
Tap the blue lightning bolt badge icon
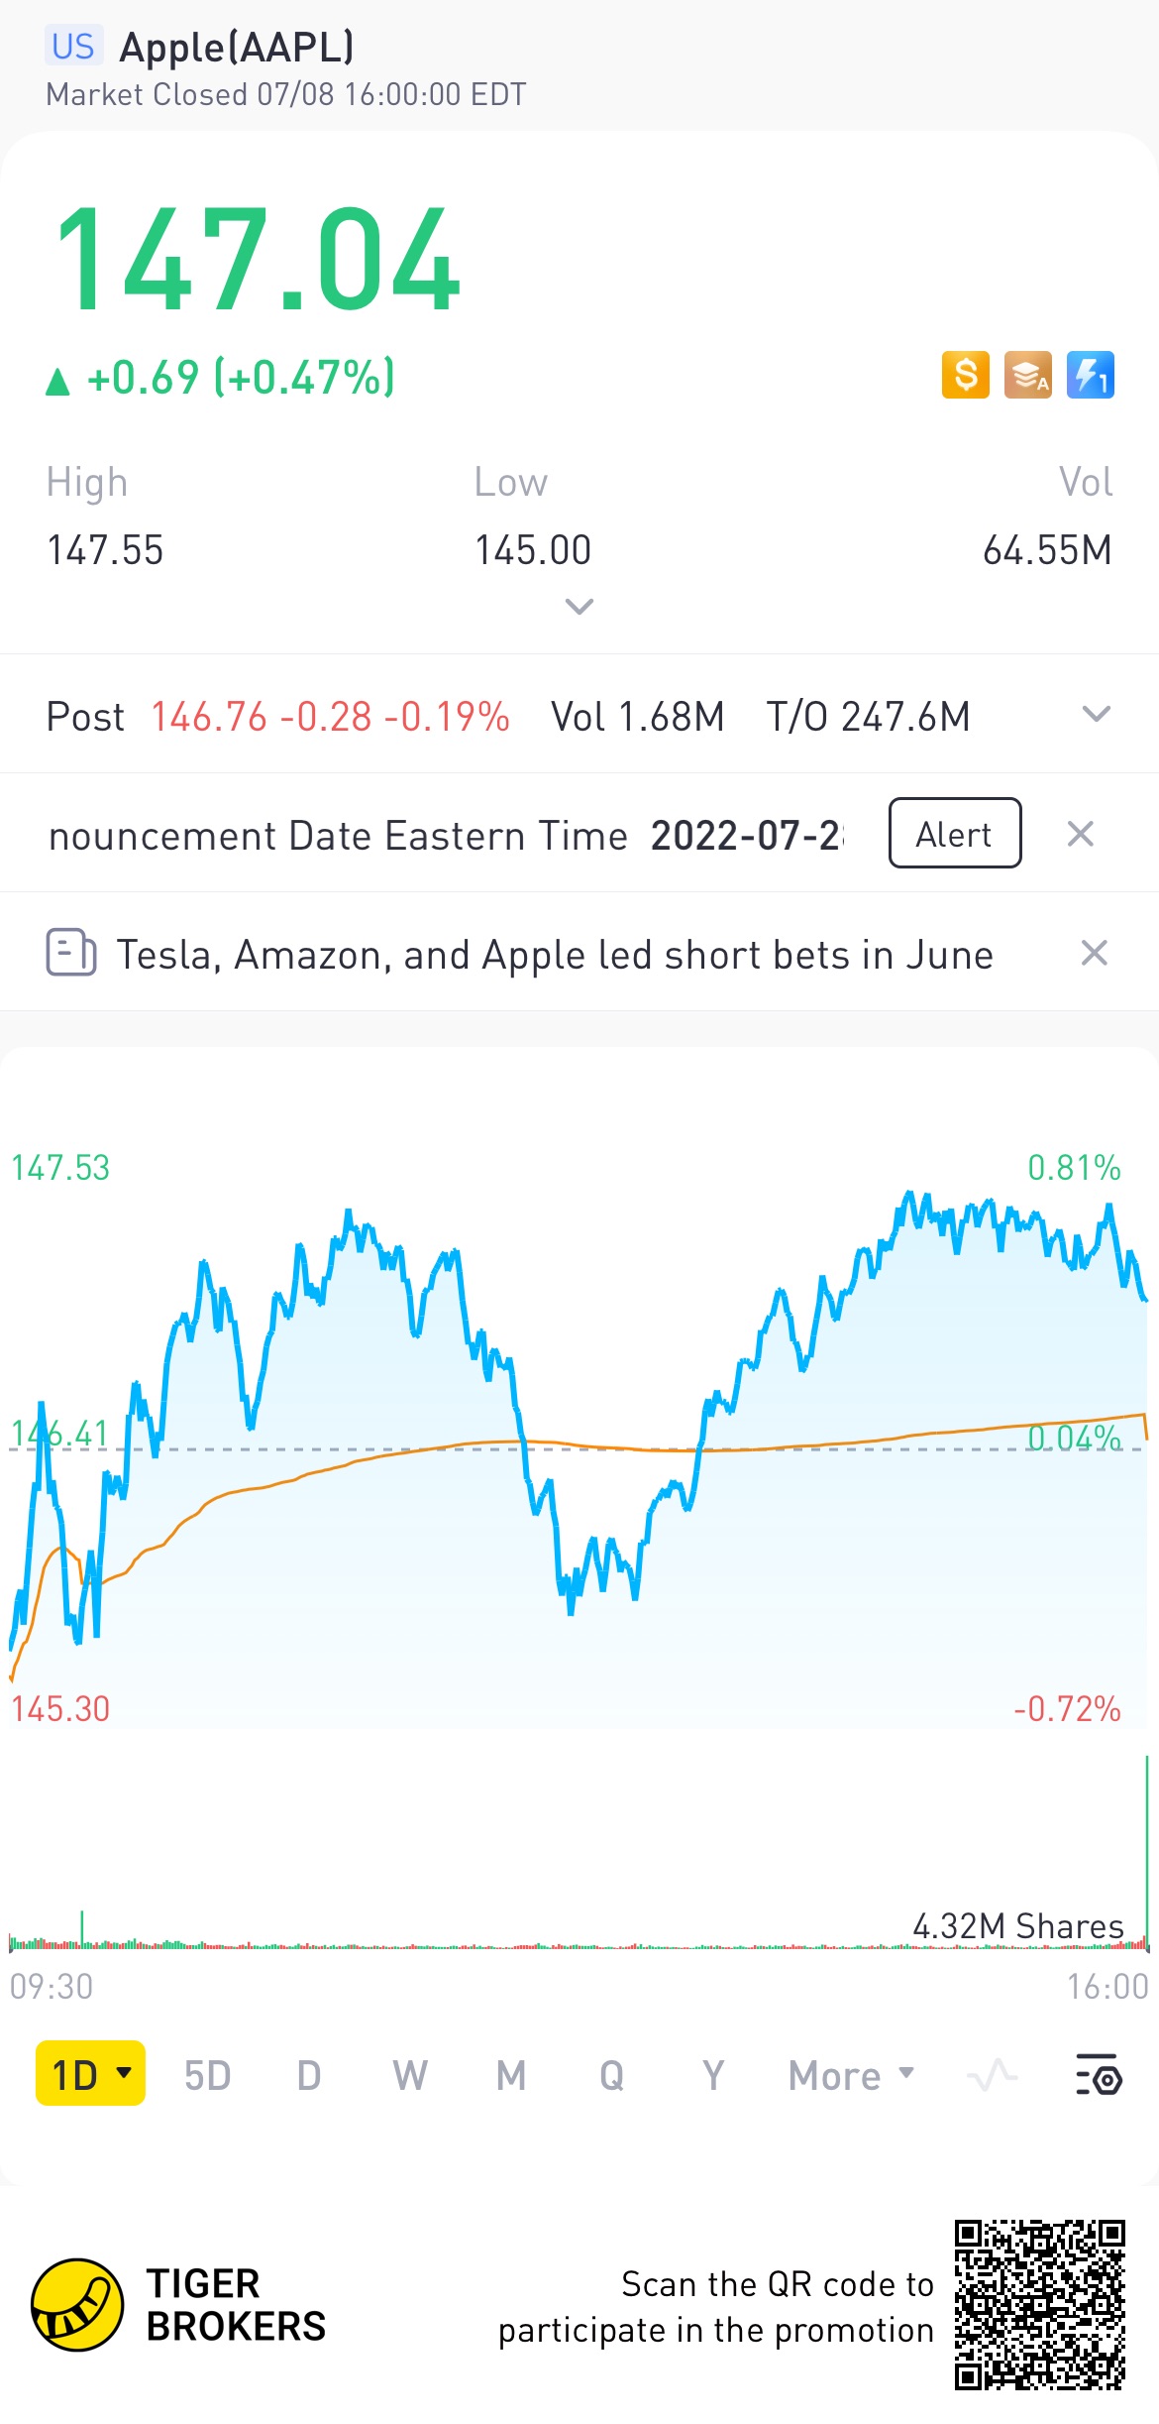(1090, 376)
